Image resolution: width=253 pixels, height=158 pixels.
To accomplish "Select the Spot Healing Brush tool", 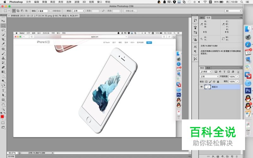I will [x=3, y=49].
